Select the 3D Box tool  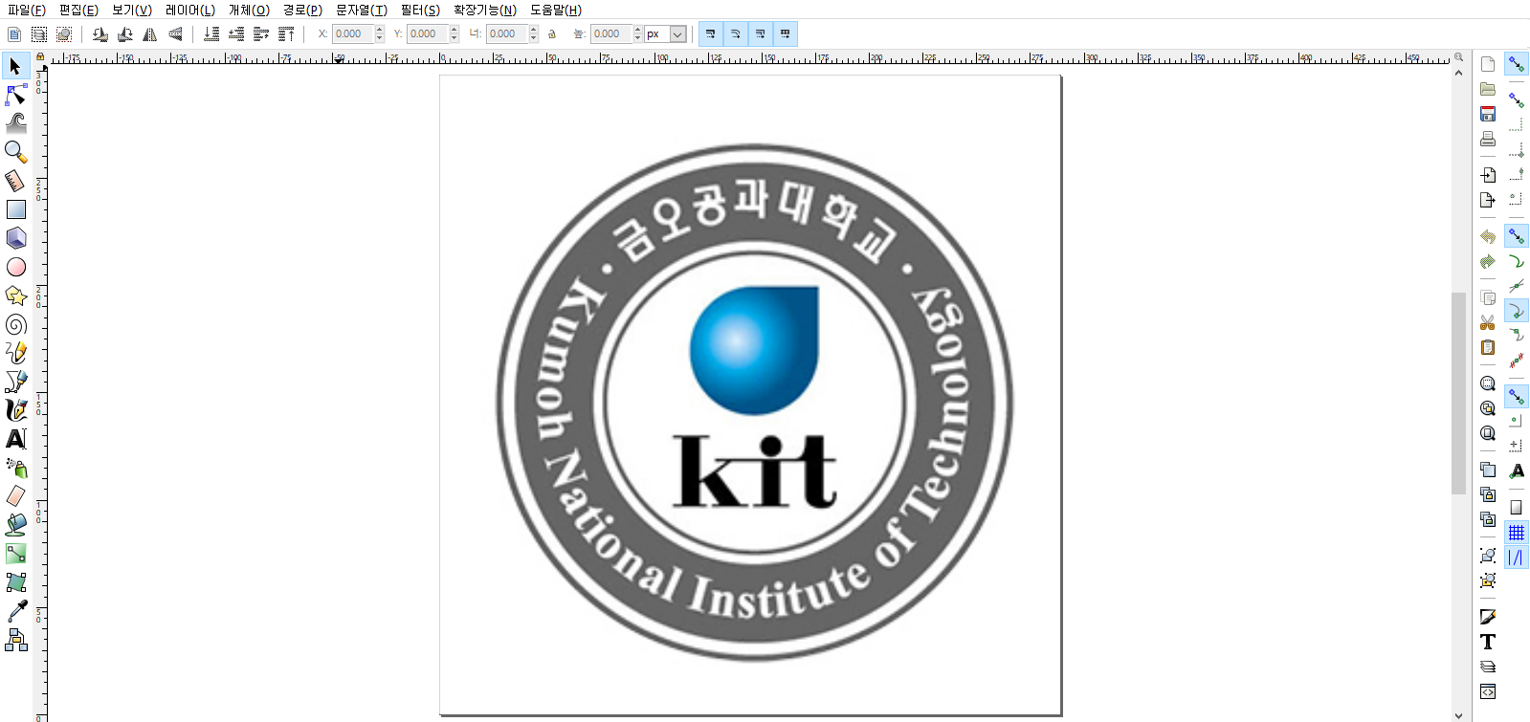[15, 238]
